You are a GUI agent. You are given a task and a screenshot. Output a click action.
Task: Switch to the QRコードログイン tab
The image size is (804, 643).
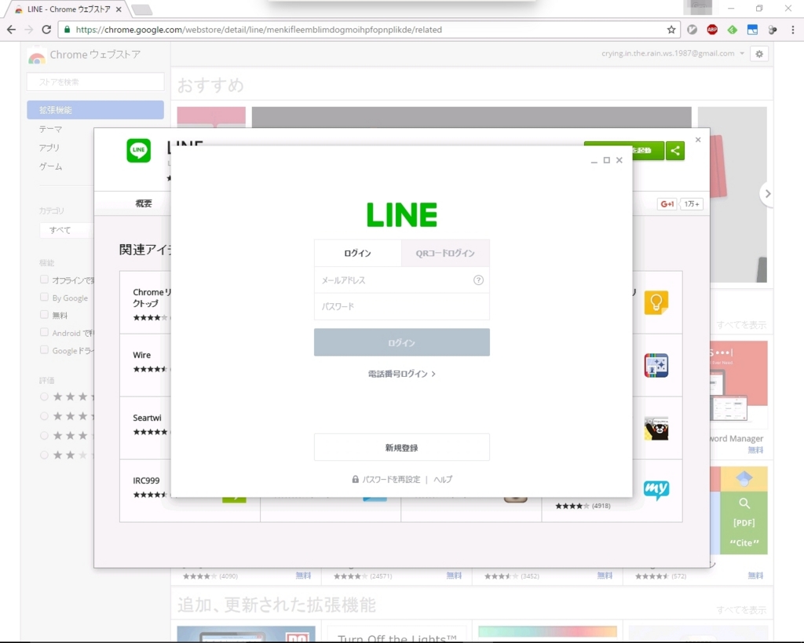445,254
